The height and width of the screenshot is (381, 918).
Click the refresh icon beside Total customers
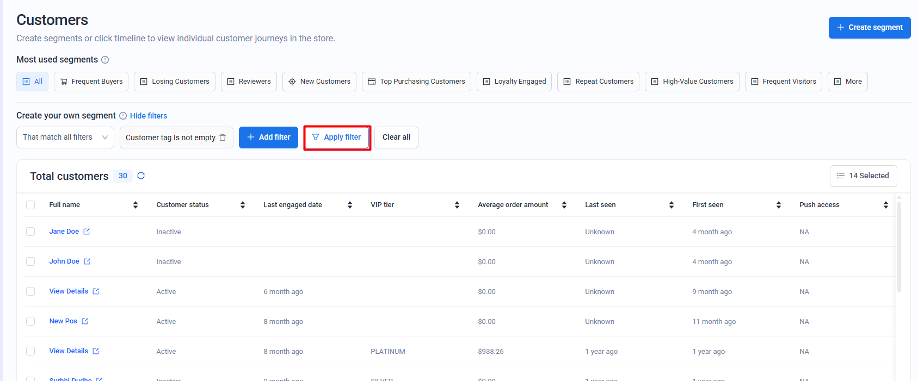coord(141,176)
